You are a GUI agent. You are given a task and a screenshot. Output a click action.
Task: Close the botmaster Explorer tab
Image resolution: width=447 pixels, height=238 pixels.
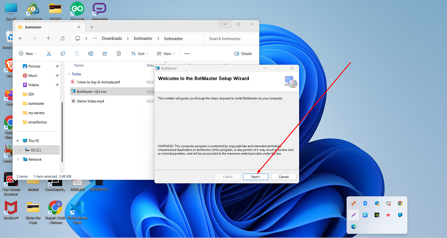[79, 27]
